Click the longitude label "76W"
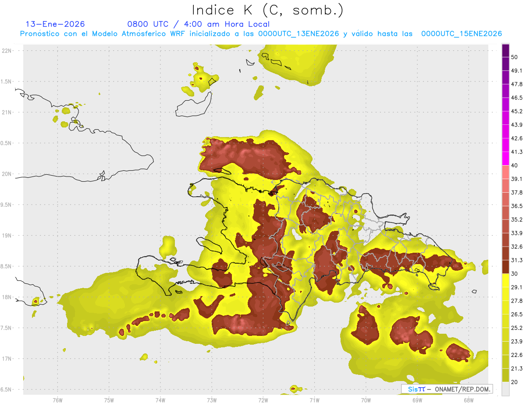526x406 pixels. point(57,400)
